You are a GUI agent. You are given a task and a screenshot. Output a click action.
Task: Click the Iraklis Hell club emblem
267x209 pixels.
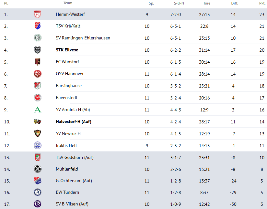38,145
